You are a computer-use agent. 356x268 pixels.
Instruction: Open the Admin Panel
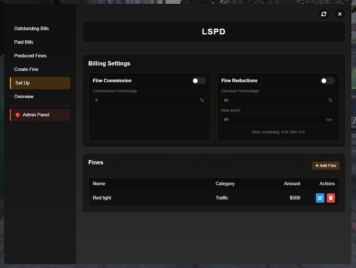[40, 115]
